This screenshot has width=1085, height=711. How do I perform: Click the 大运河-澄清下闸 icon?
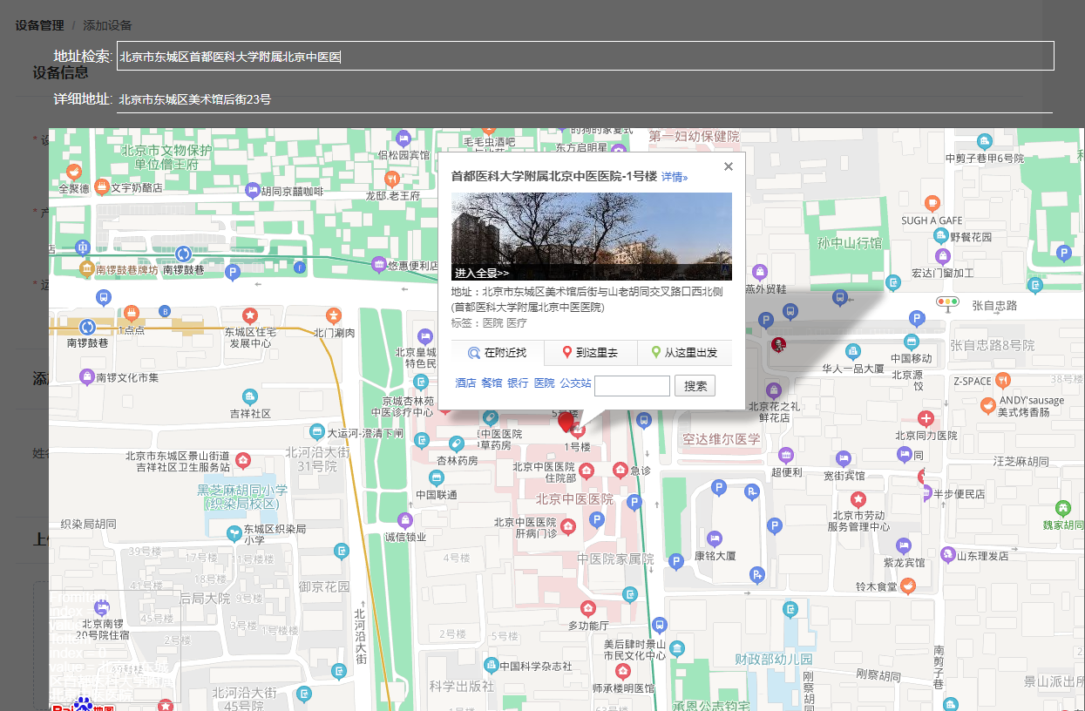pos(317,432)
